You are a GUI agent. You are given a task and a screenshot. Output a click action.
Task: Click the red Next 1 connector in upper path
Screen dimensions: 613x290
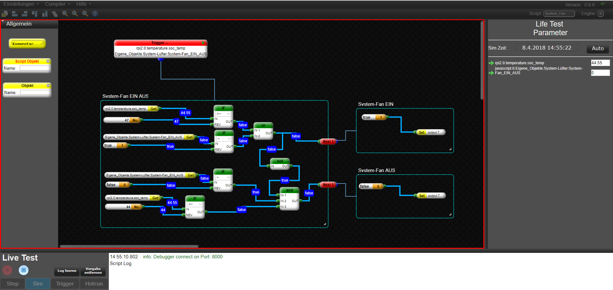(x=328, y=141)
